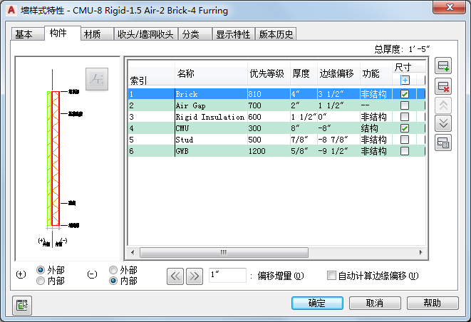Viewport: 471px width, 322px height.
Task: Open the 收头/墙洞收头 tab
Action: 145,34
